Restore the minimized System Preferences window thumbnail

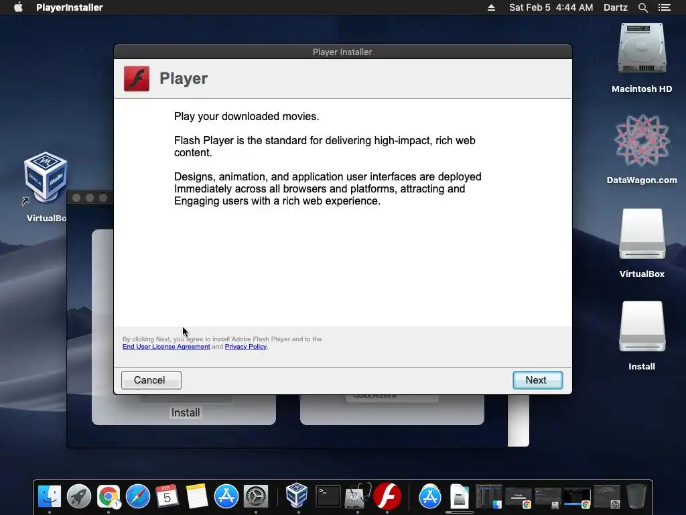click(607, 497)
